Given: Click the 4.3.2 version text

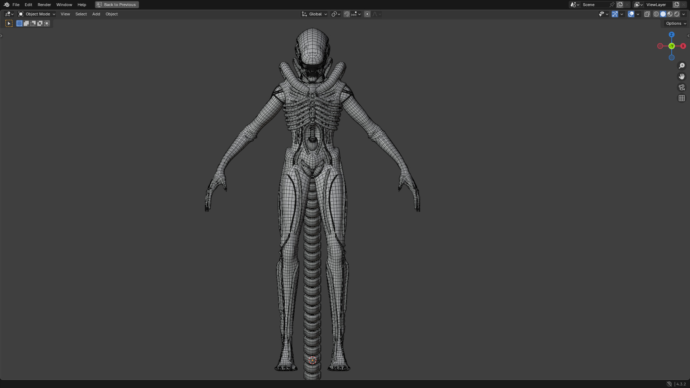Looking at the screenshot, I should pos(681,384).
